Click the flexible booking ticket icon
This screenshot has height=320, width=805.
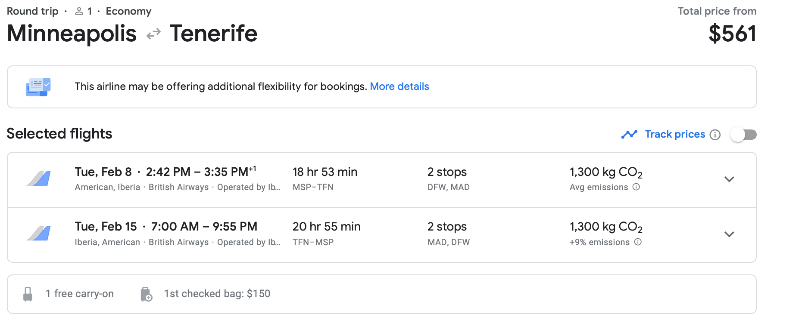pyautogui.click(x=38, y=87)
